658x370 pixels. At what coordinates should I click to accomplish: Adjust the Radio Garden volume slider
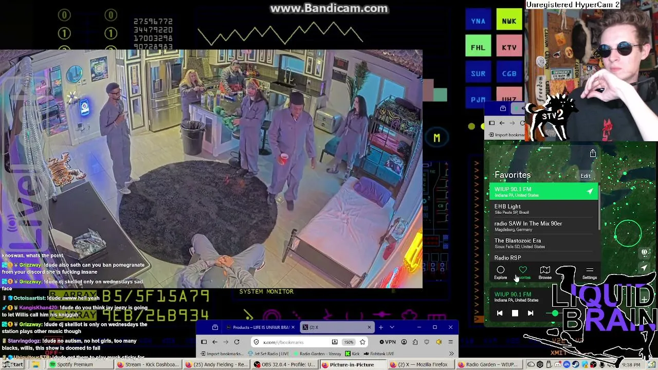pos(555,313)
